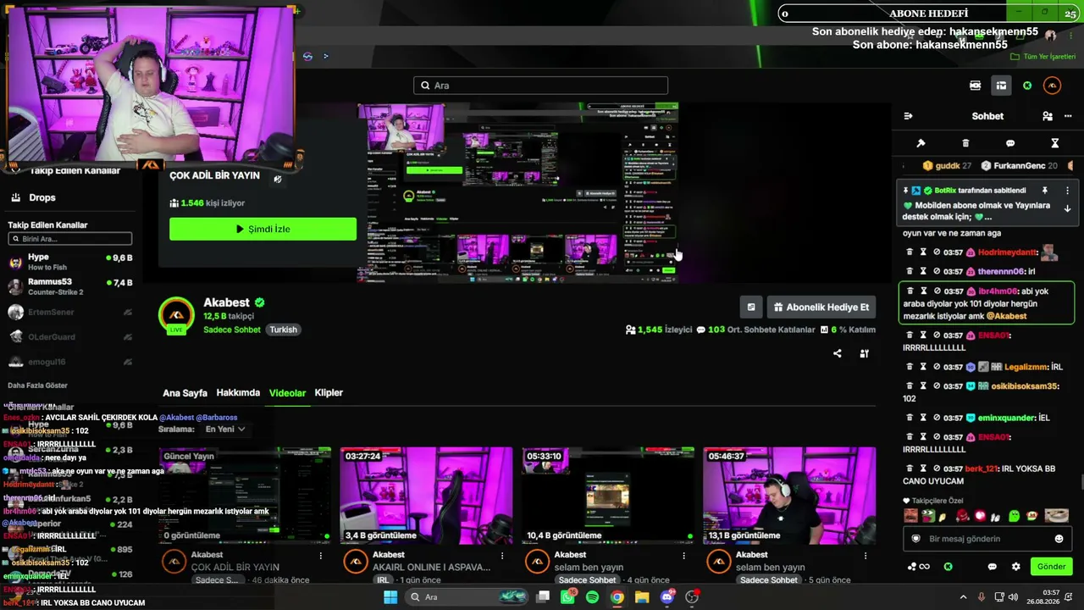This screenshot has height=610, width=1084.
Task: Open the En Yeni sort dropdown
Action: pyautogui.click(x=225, y=430)
